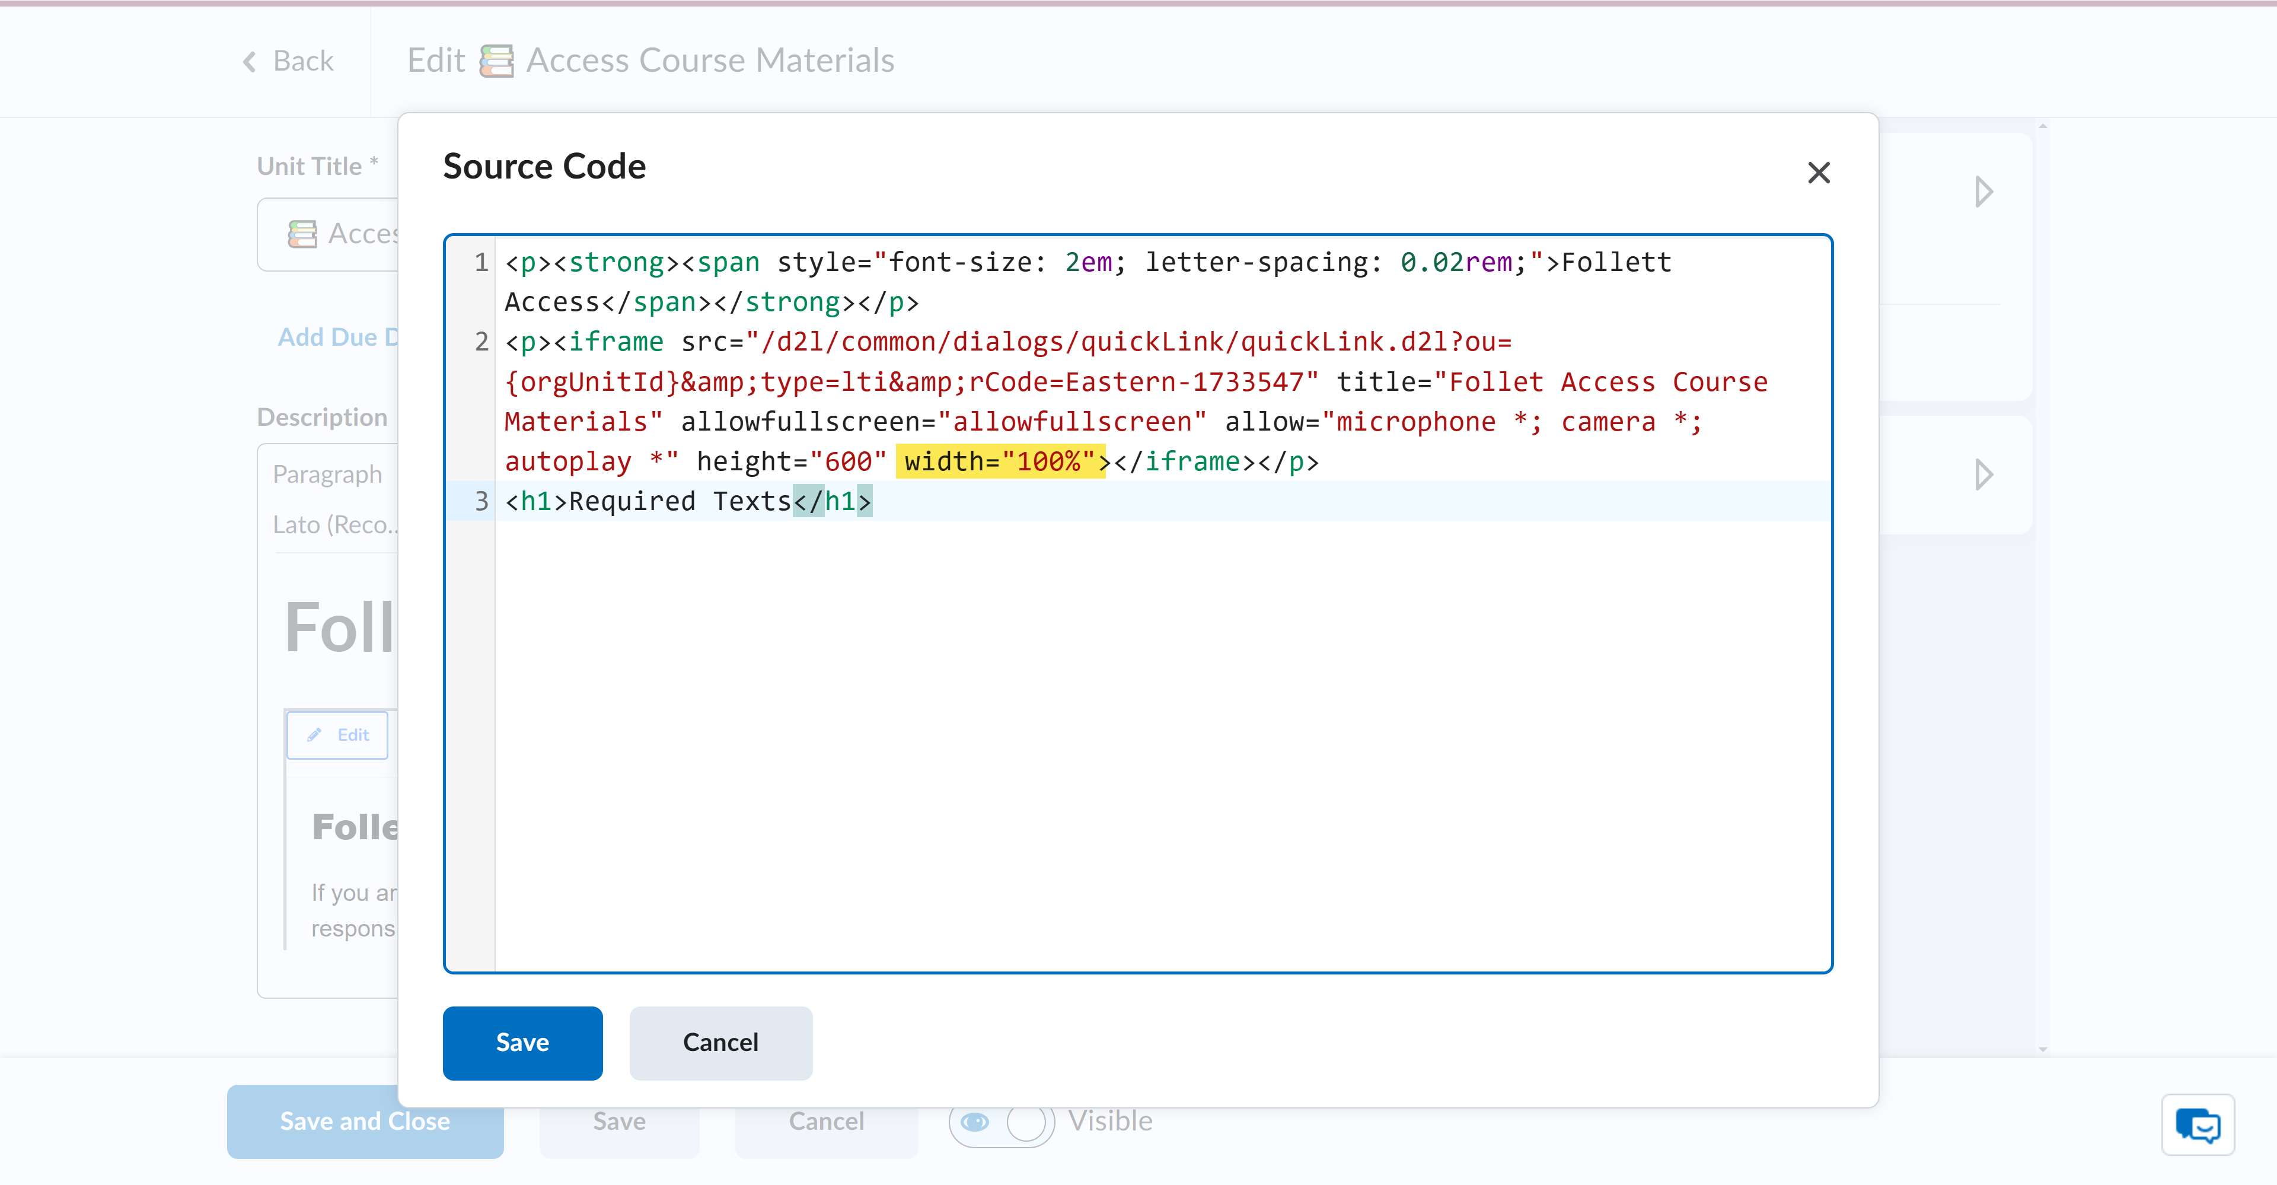Viewport: 2277px width, 1185px height.
Task: Click the Back chevron arrow
Action: click(250, 61)
